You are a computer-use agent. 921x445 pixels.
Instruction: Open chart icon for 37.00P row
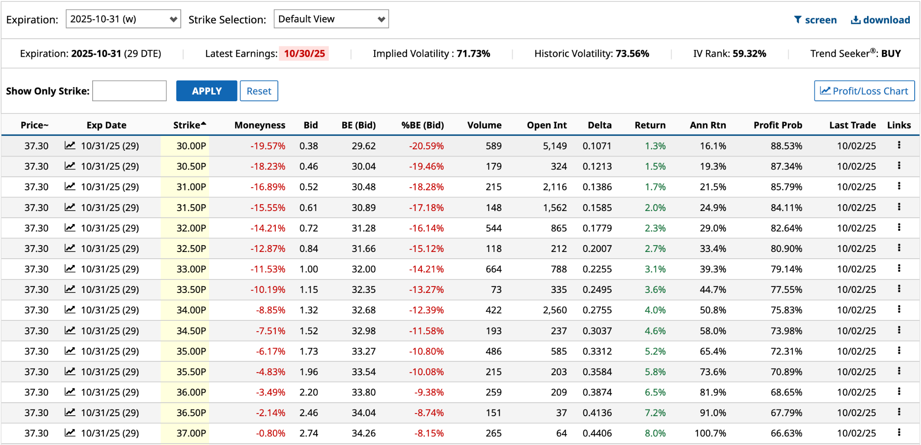point(70,433)
